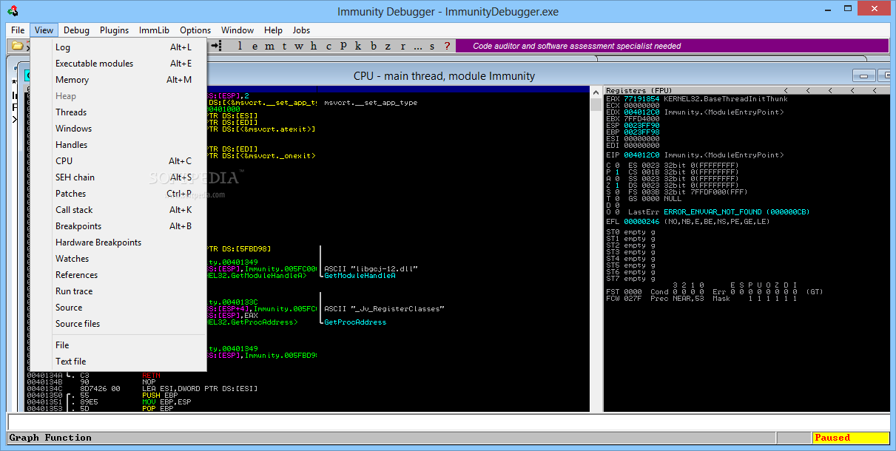Choose CPU from the View menu
The image size is (896, 451).
(x=118, y=161)
